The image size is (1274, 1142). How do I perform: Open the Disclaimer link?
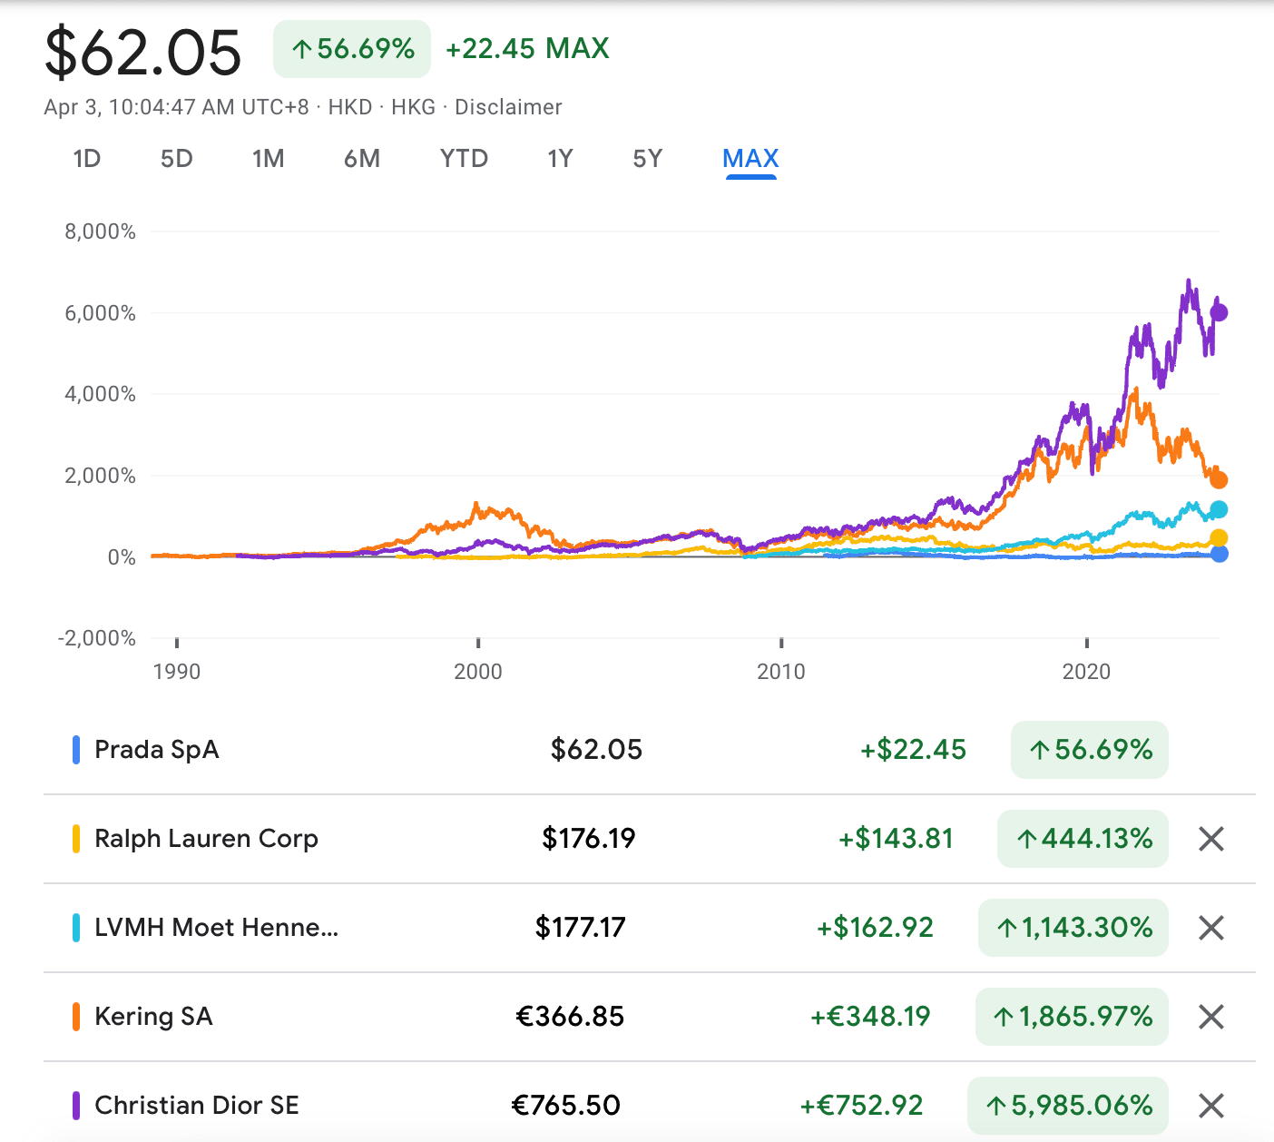(508, 107)
